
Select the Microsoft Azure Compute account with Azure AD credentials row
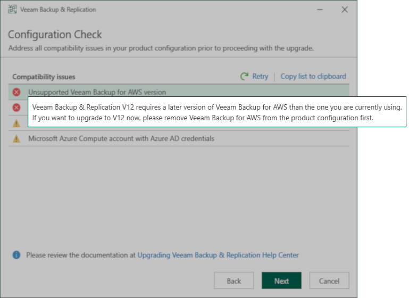[x=179, y=138]
